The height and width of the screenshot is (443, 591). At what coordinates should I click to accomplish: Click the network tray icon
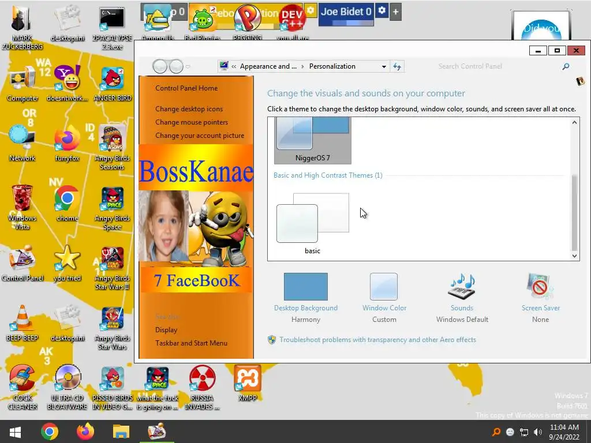click(x=524, y=432)
